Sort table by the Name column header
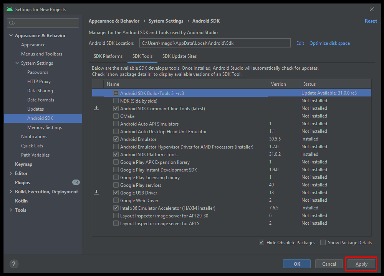 click(185, 84)
